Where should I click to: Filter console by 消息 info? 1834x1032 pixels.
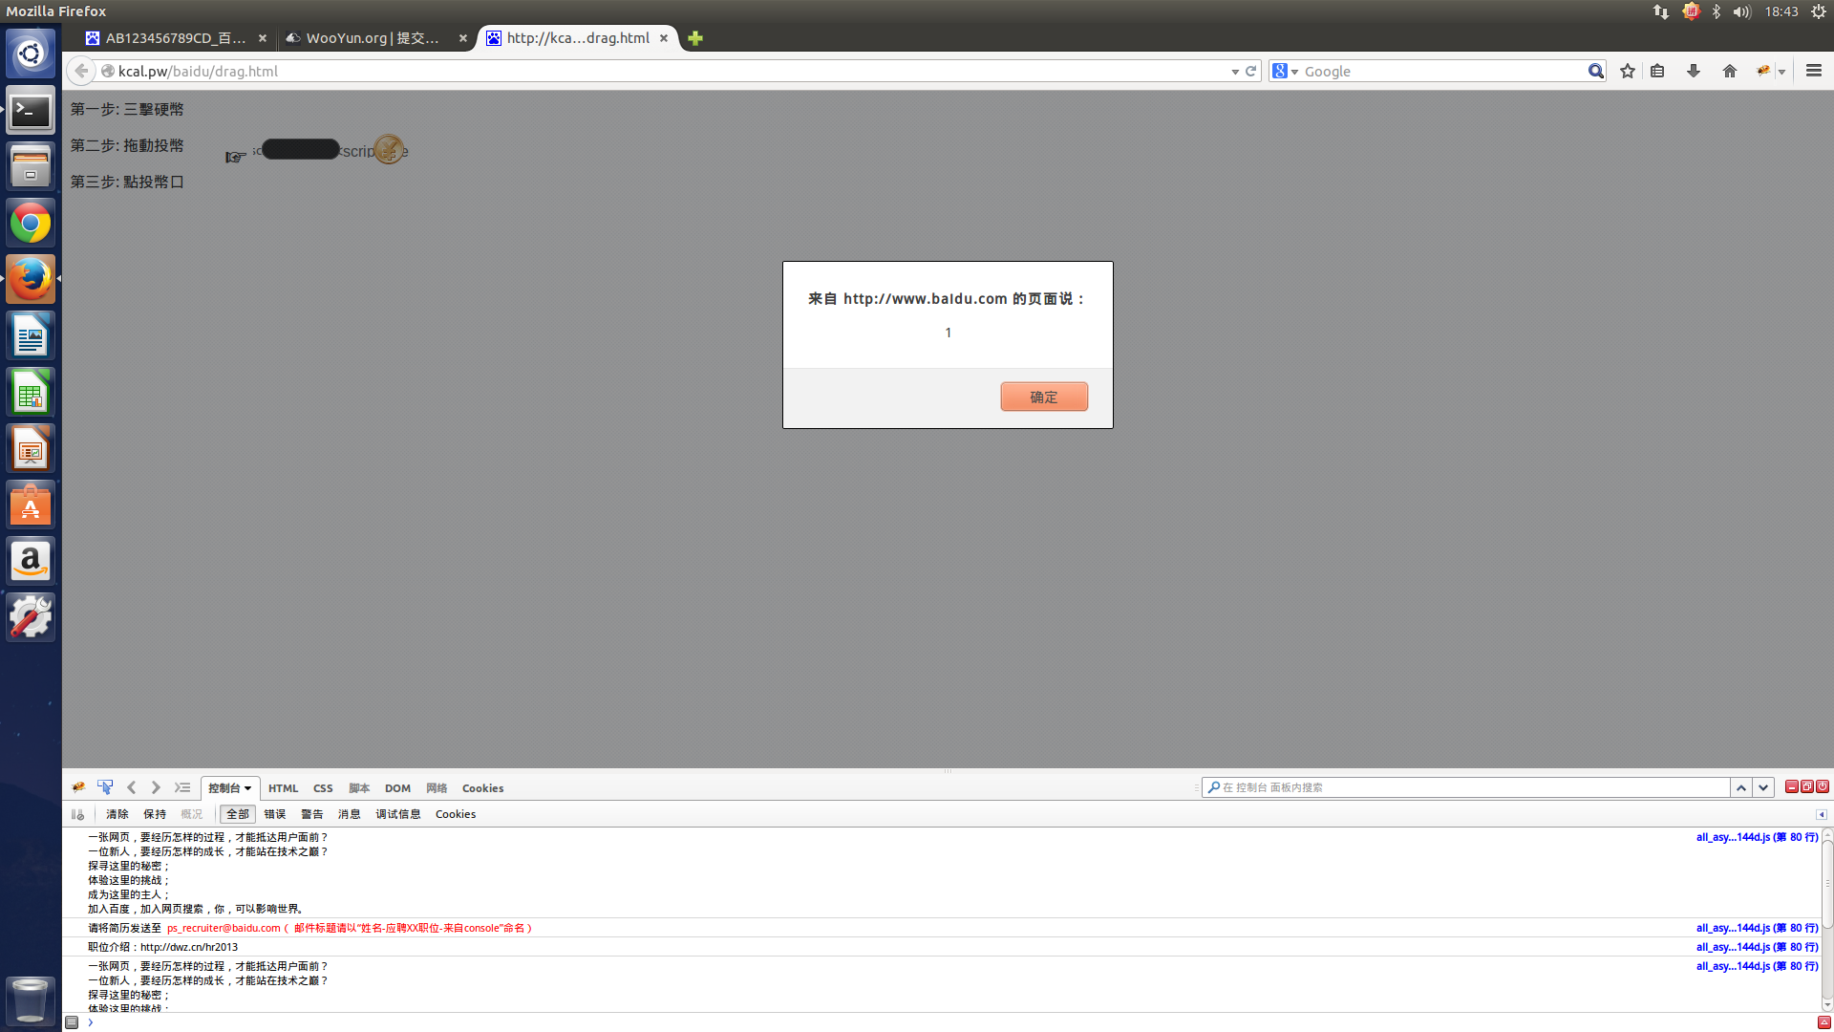coord(350,814)
